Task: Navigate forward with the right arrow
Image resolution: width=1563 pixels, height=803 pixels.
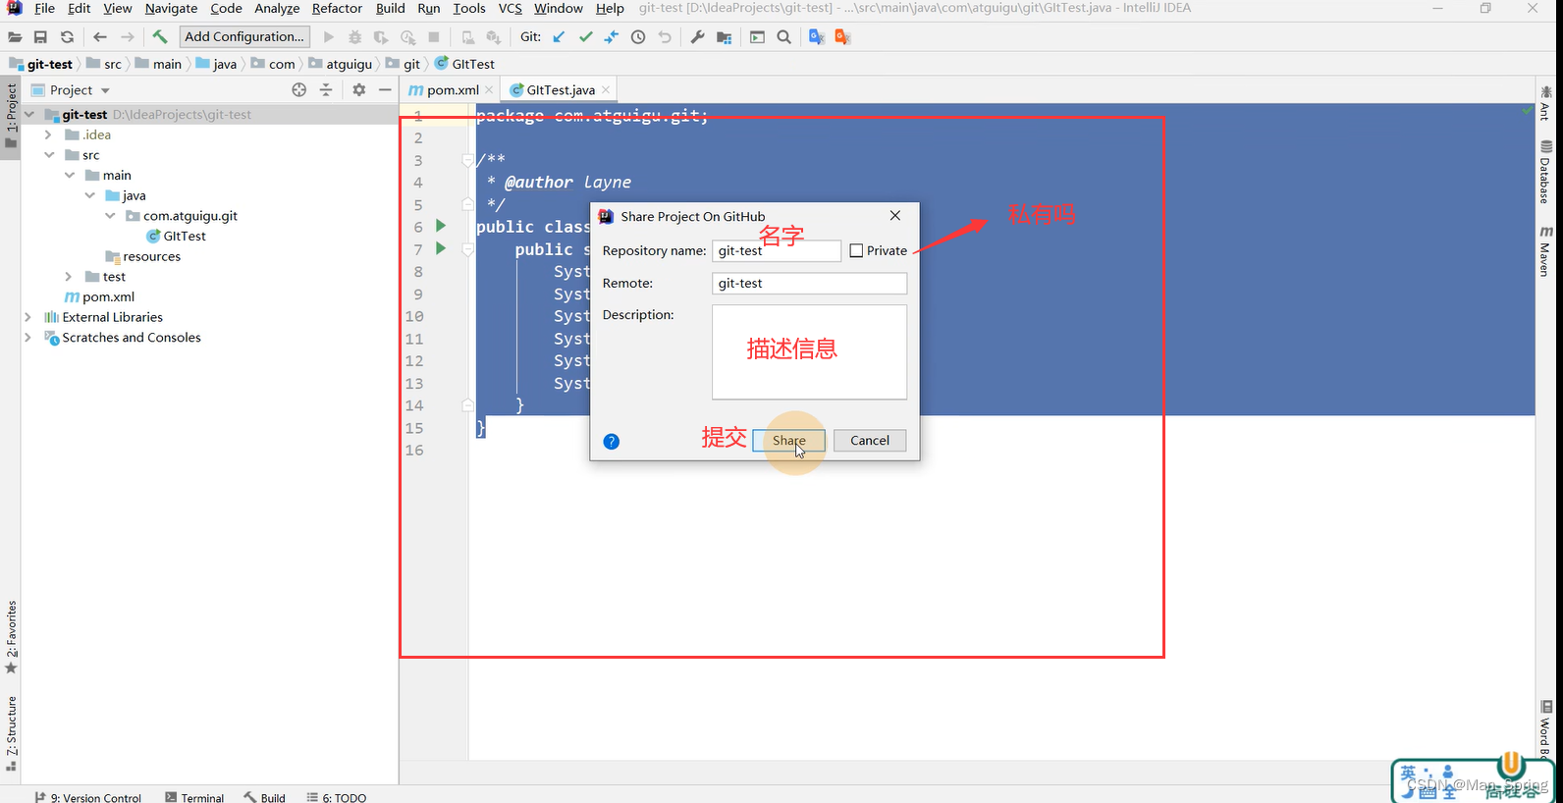Action: tap(128, 37)
